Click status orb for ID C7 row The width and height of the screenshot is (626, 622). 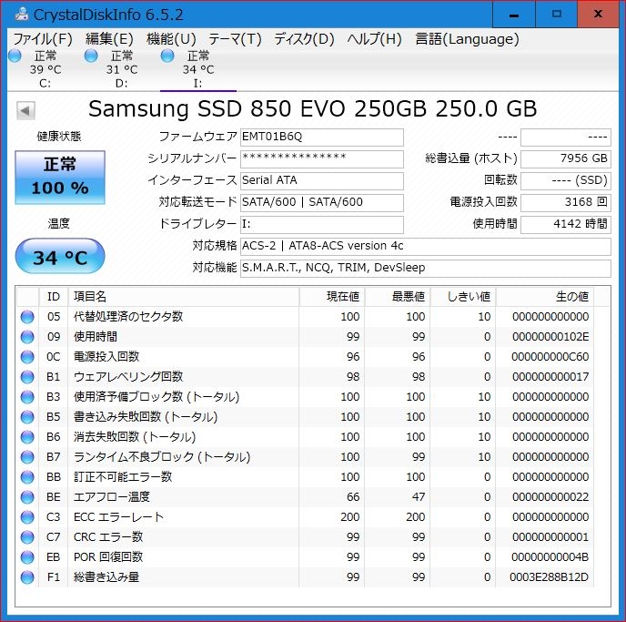coord(27,537)
